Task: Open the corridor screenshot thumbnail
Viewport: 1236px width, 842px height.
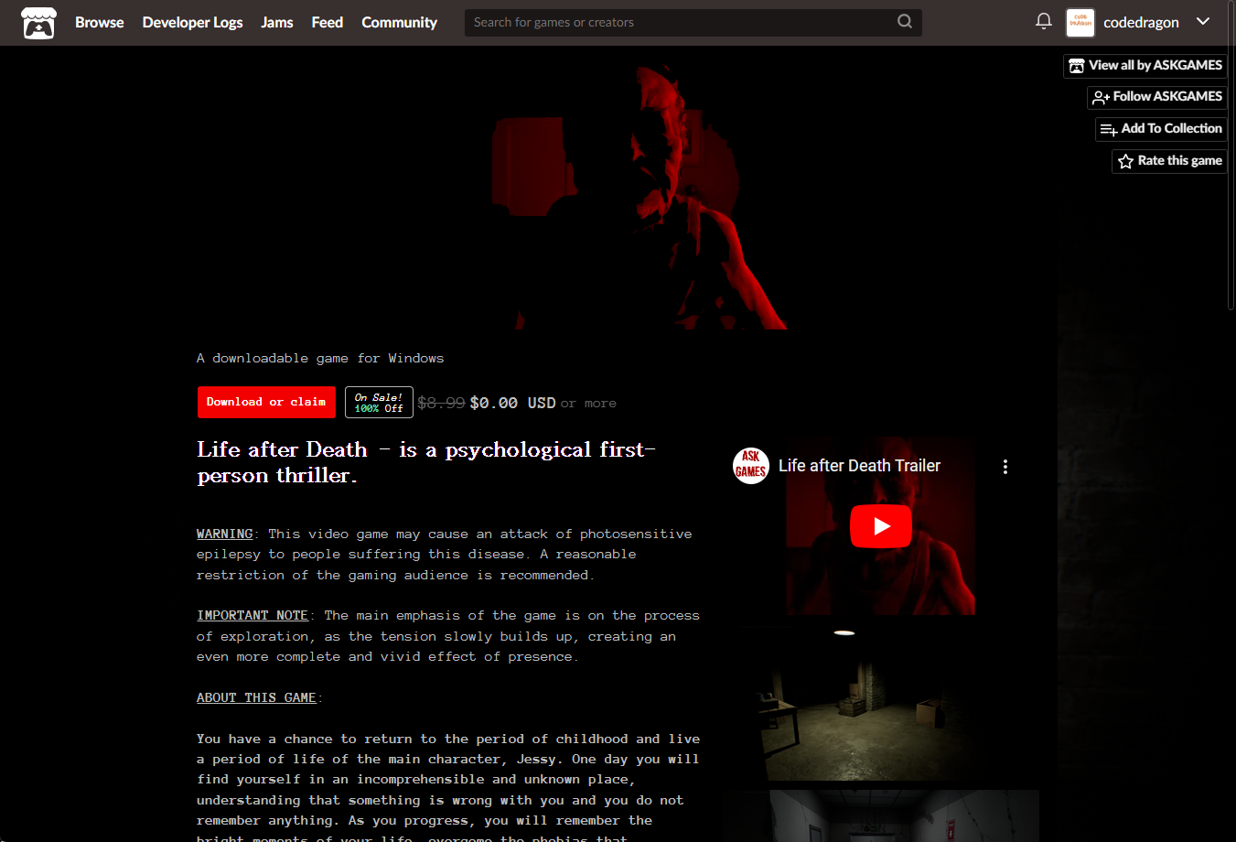Action: pyautogui.click(x=881, y=815)
